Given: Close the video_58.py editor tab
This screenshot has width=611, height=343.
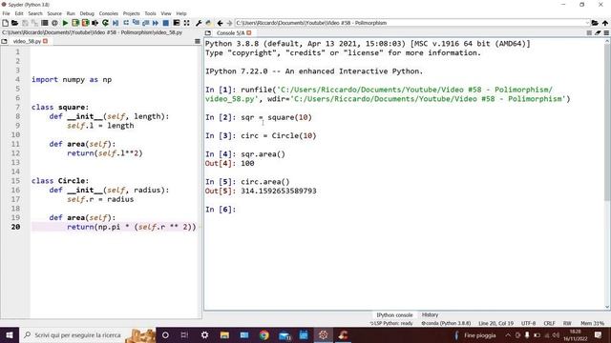Looking at the screenshot, I should pyautogui.click(x=46, y=41).
